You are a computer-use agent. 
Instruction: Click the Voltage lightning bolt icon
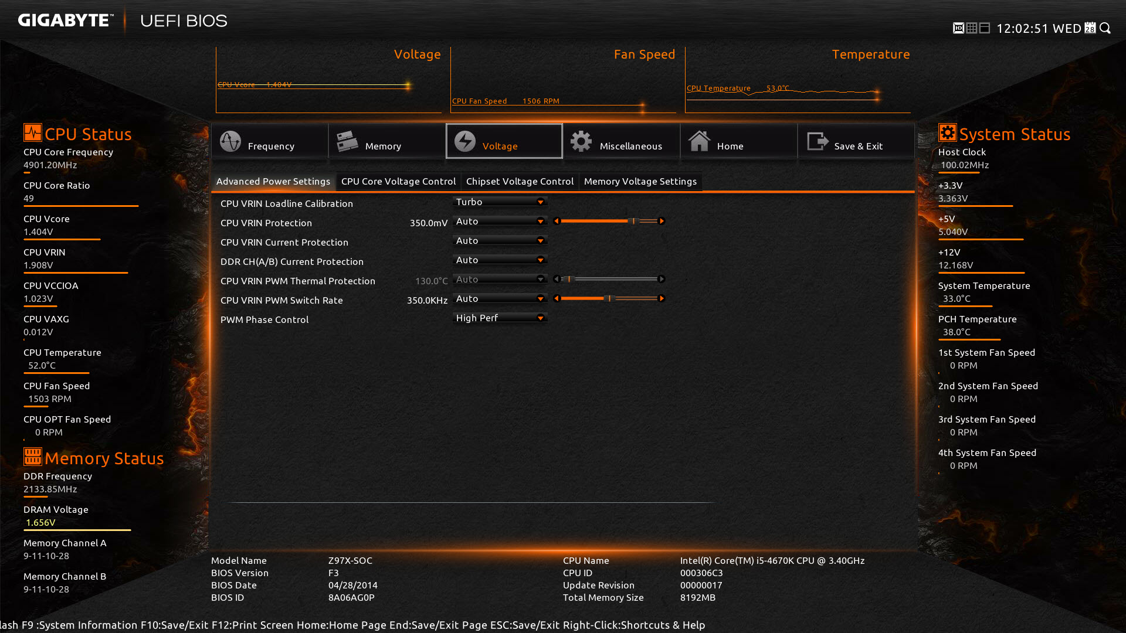tap(465, 141)
